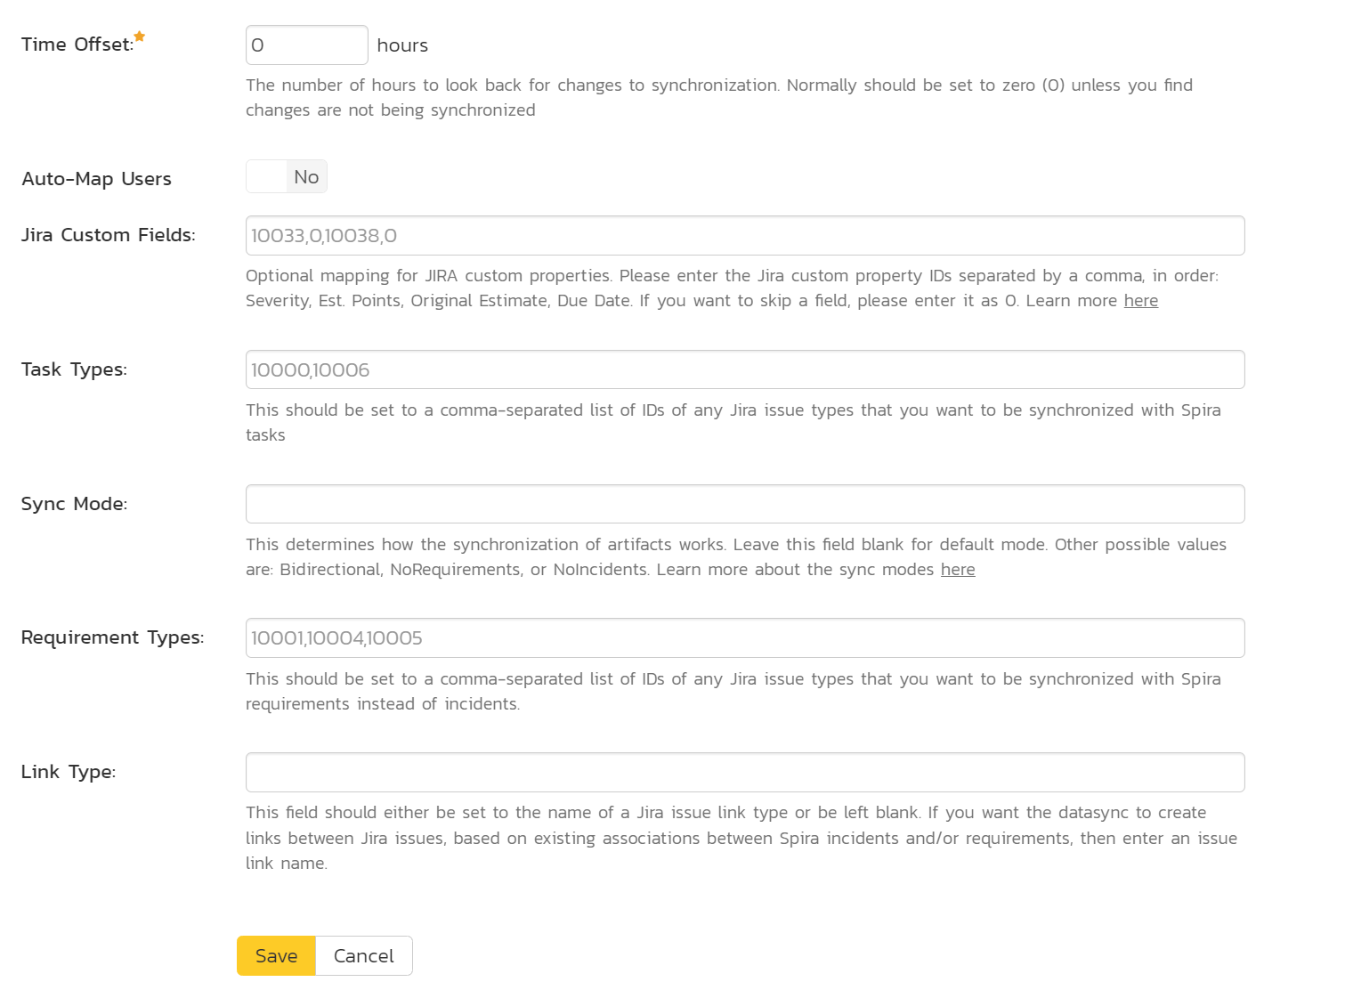Open the 'here' link about Jira custom properties
Viewport: 1345px width, 990px height.
tap(1140, 301)
